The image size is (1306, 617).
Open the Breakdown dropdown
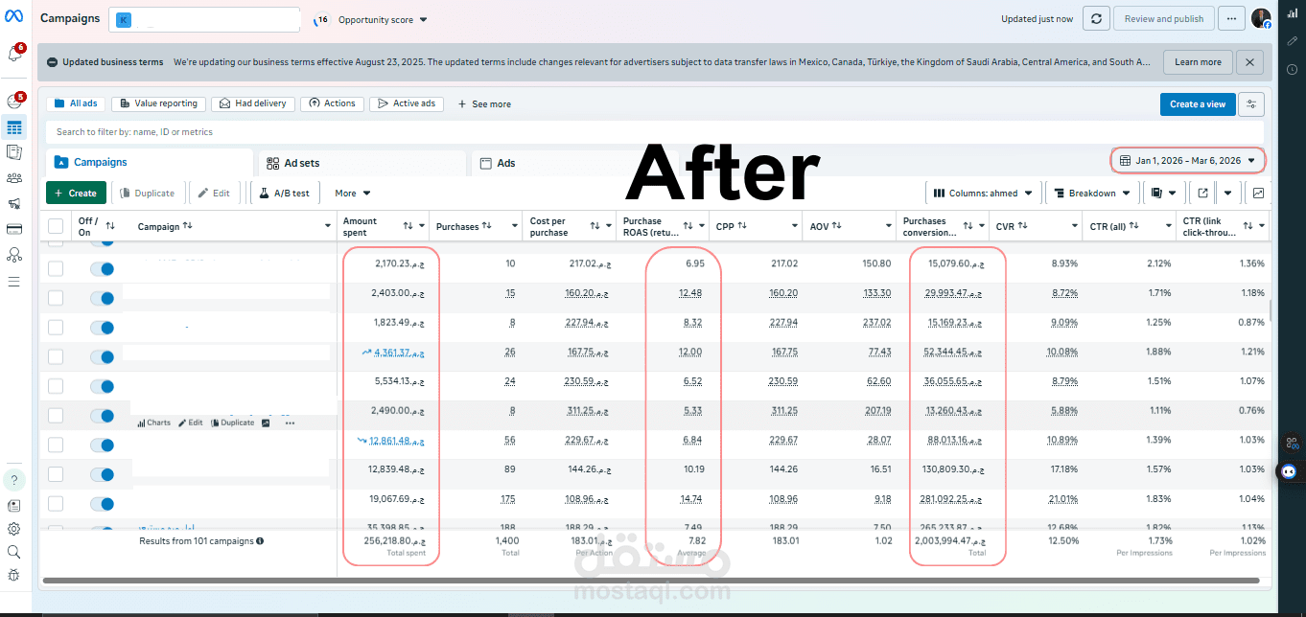tap(1091, 193)
